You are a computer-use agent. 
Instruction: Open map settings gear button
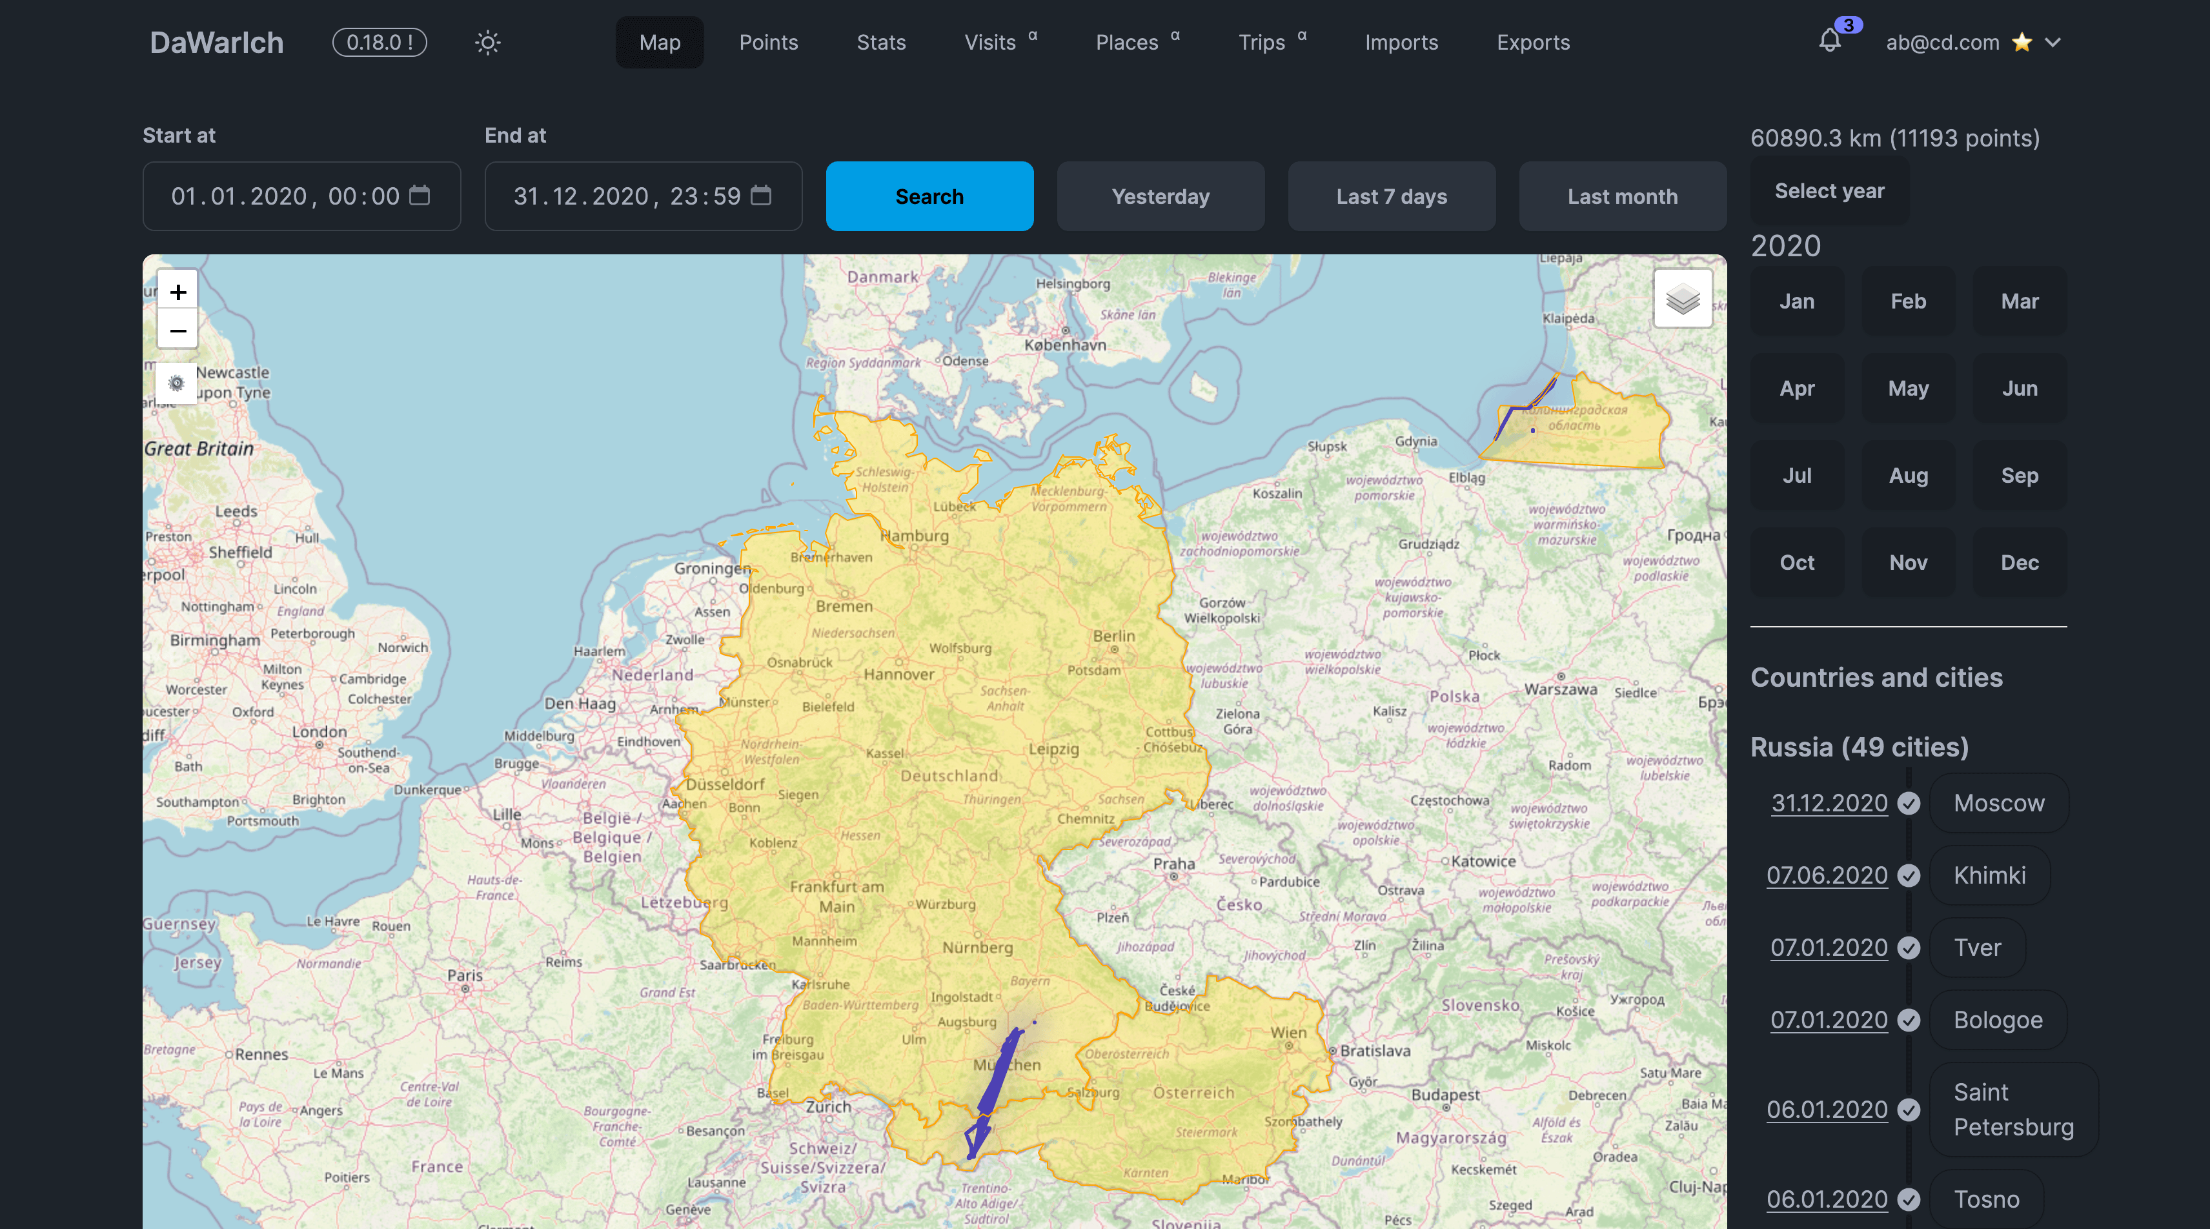176,383
